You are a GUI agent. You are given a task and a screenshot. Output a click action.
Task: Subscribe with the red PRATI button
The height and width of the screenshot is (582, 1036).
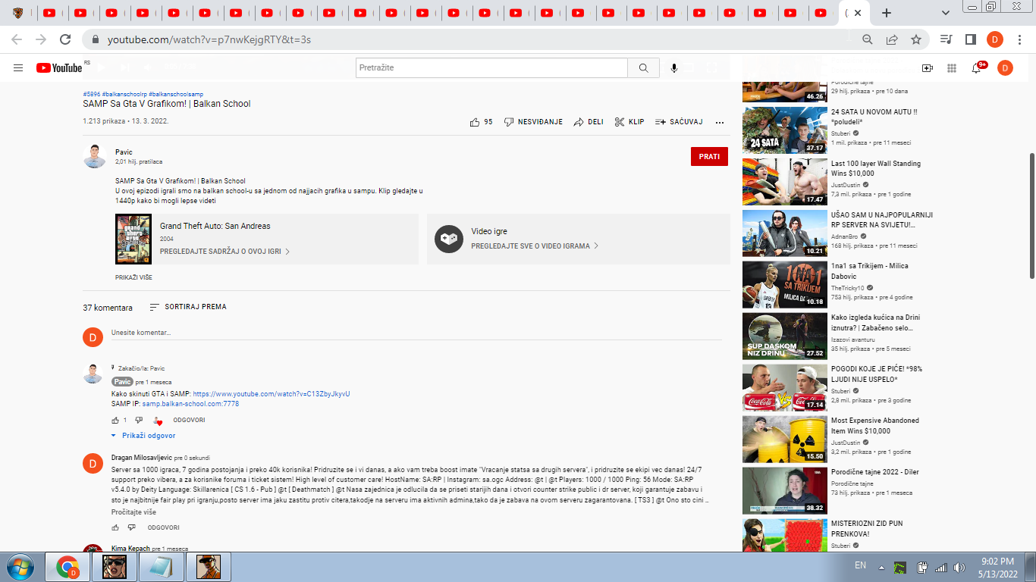(709, 156)
